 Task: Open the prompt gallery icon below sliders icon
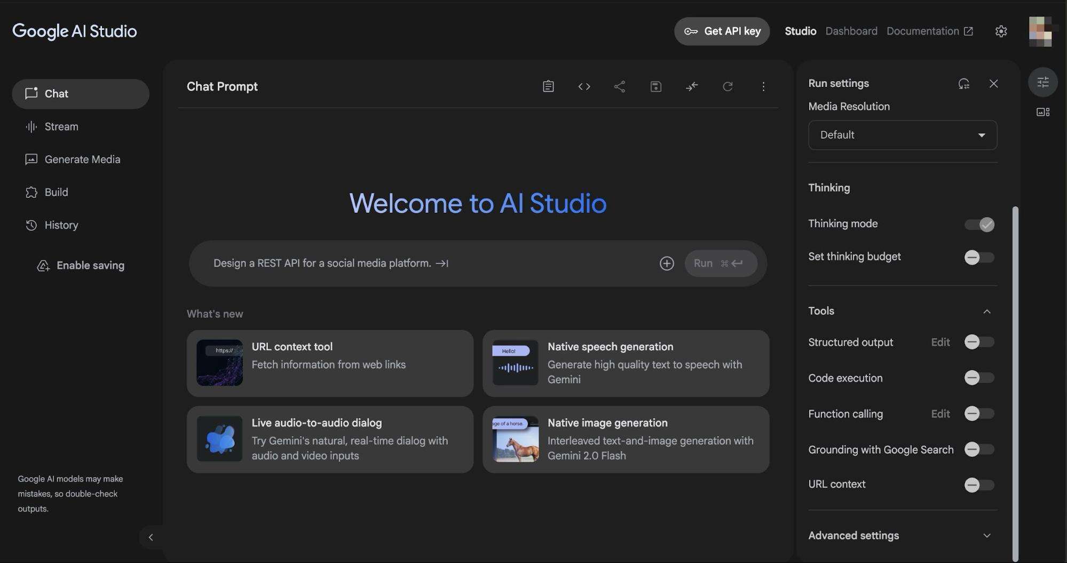[1043, 112]
